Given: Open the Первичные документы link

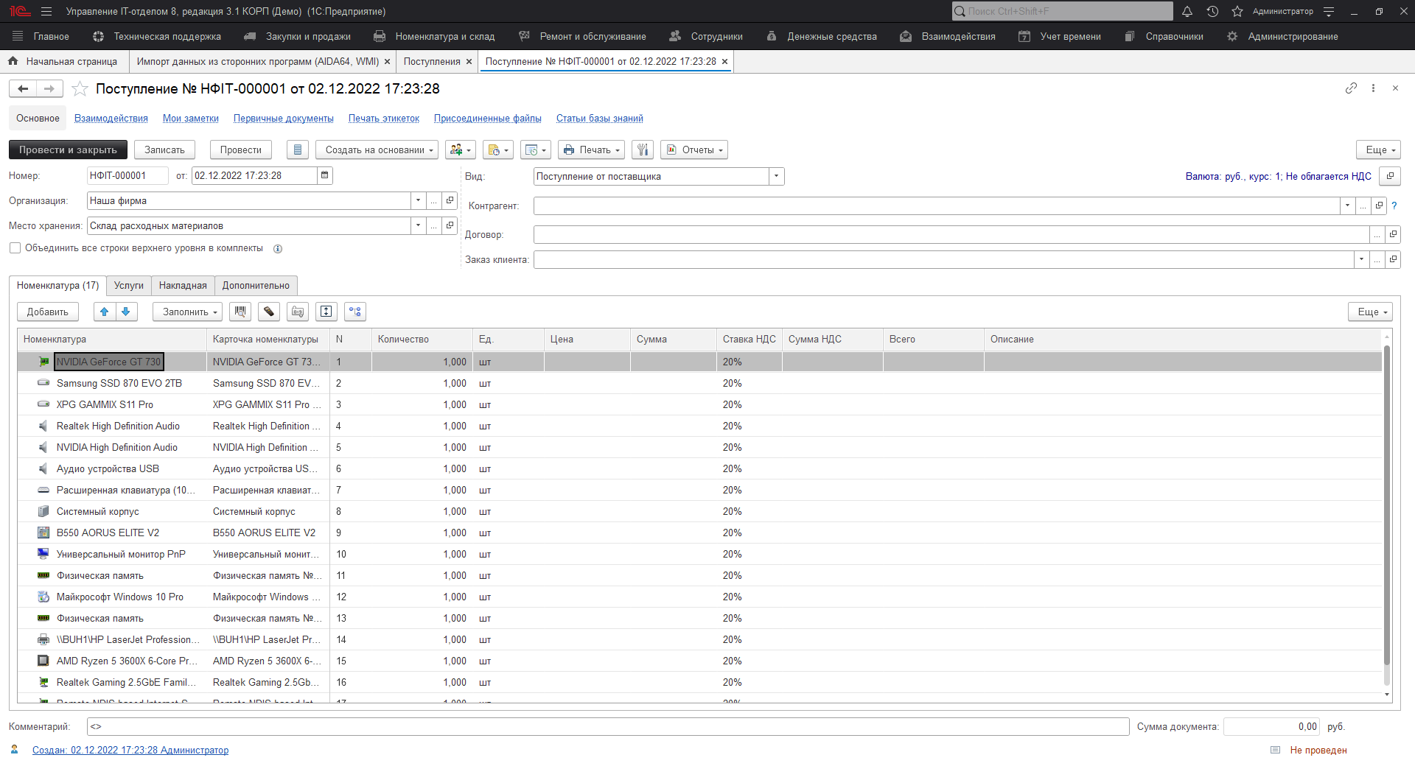Looking at the screenshot, I should pos(283,118).
